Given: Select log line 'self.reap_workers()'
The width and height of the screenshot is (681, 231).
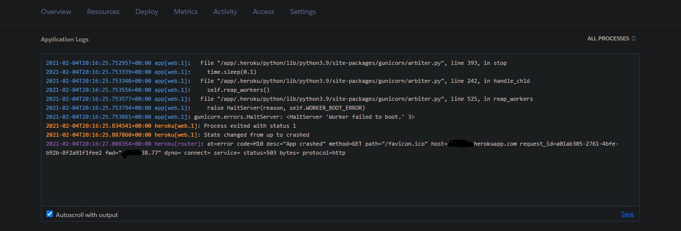Looking at the screenshot, I should (x=158, y=90).
